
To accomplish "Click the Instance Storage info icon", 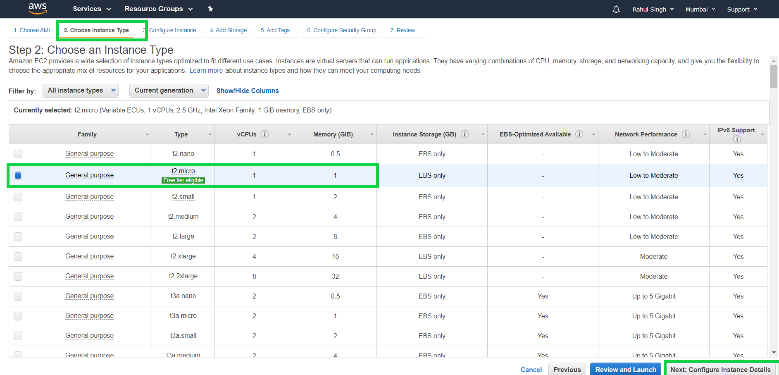I will click(465, 134).
